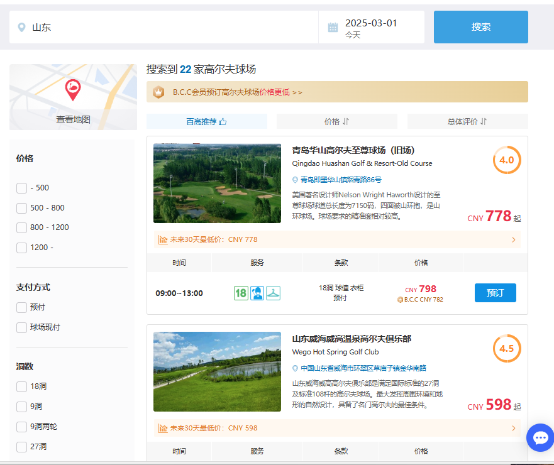Screen dimensions: 554x465
Task: Sort results by 总体评价
Action: pos(467,122)
